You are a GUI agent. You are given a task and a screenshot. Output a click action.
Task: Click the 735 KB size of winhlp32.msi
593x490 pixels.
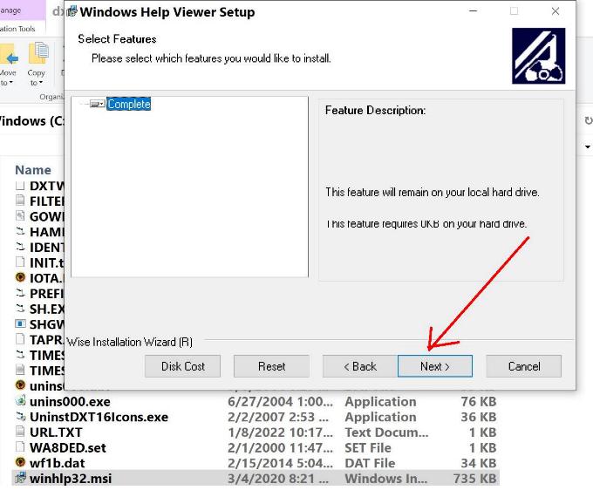tap(474, 479)
